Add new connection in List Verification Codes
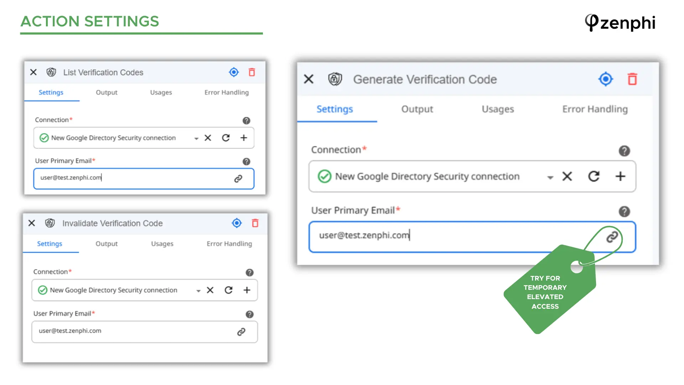This screenshot has height=385, width=684. pos(244,138)
